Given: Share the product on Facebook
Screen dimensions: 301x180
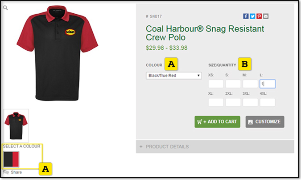Looking at the screenshot, I should 246,16.
